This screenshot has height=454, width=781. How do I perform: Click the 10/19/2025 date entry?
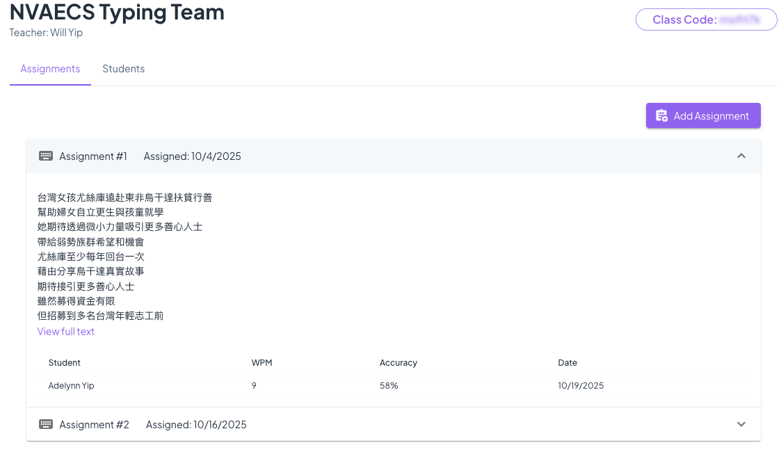[x=581, y=386]
